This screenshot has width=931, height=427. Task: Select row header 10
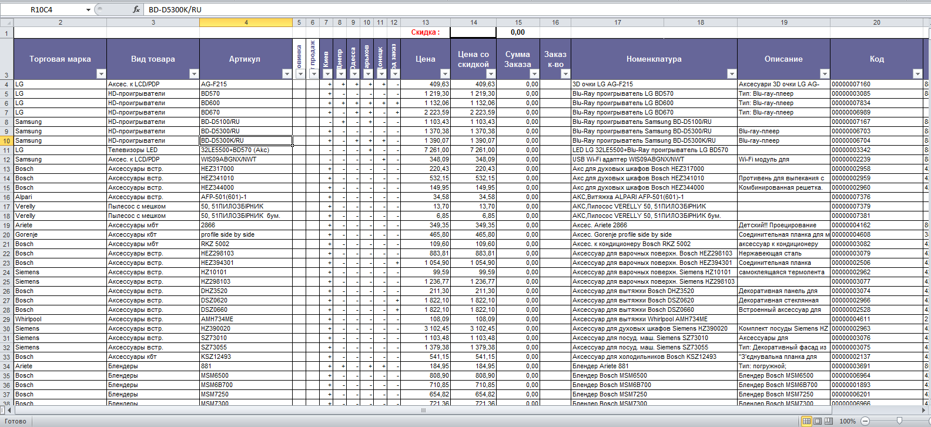coord(6,141)
